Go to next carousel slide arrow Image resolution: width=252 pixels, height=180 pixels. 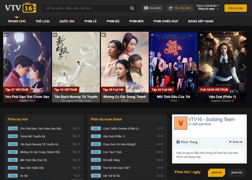244,67
